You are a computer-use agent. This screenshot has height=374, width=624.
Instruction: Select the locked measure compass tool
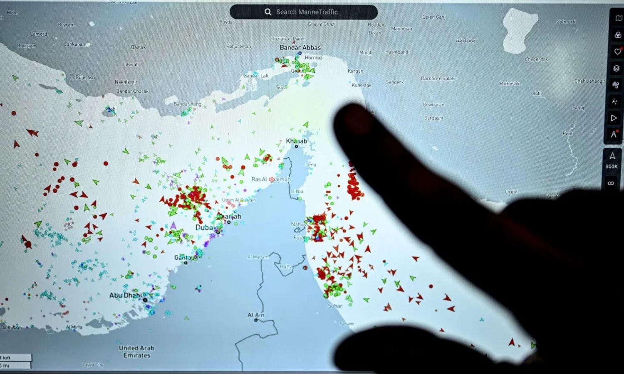pos(614,134)
